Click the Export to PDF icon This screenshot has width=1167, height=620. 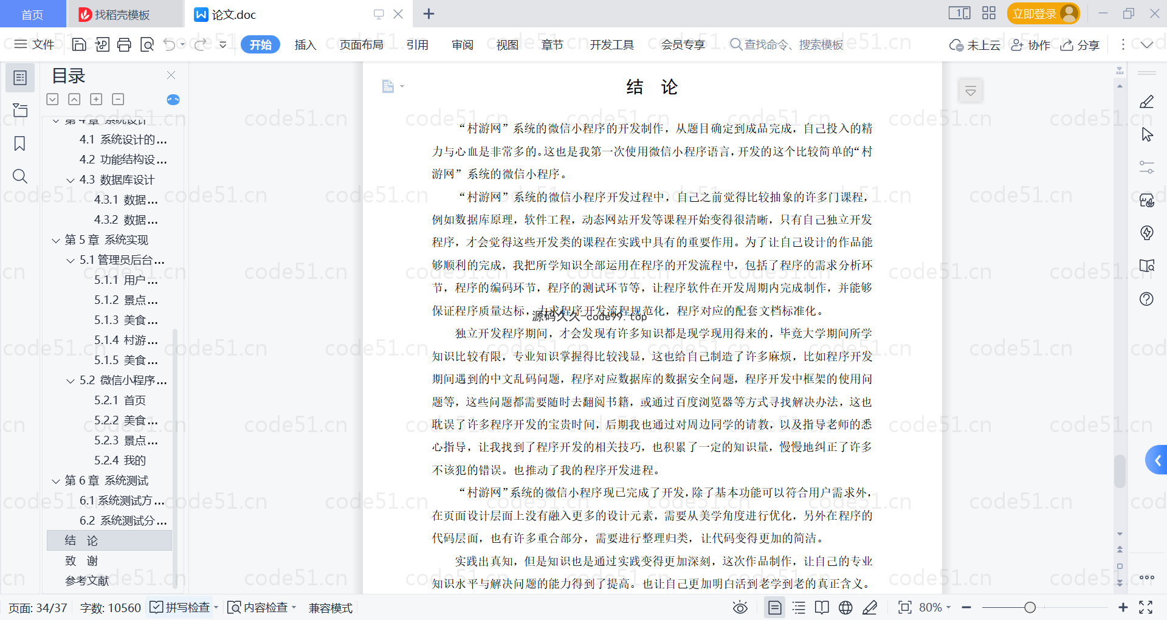coord(102,44)
